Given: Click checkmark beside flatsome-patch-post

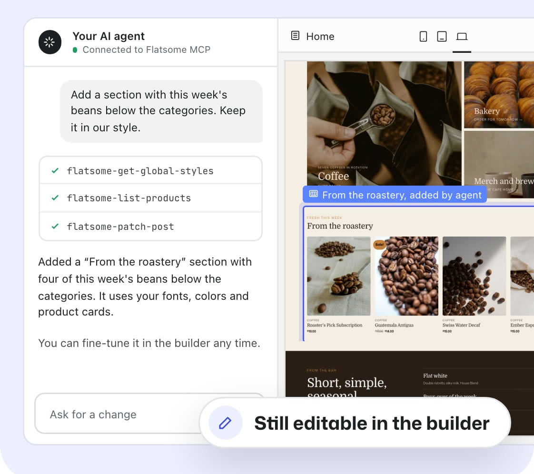Looking at the screenshot, I should tap(55, 227).
